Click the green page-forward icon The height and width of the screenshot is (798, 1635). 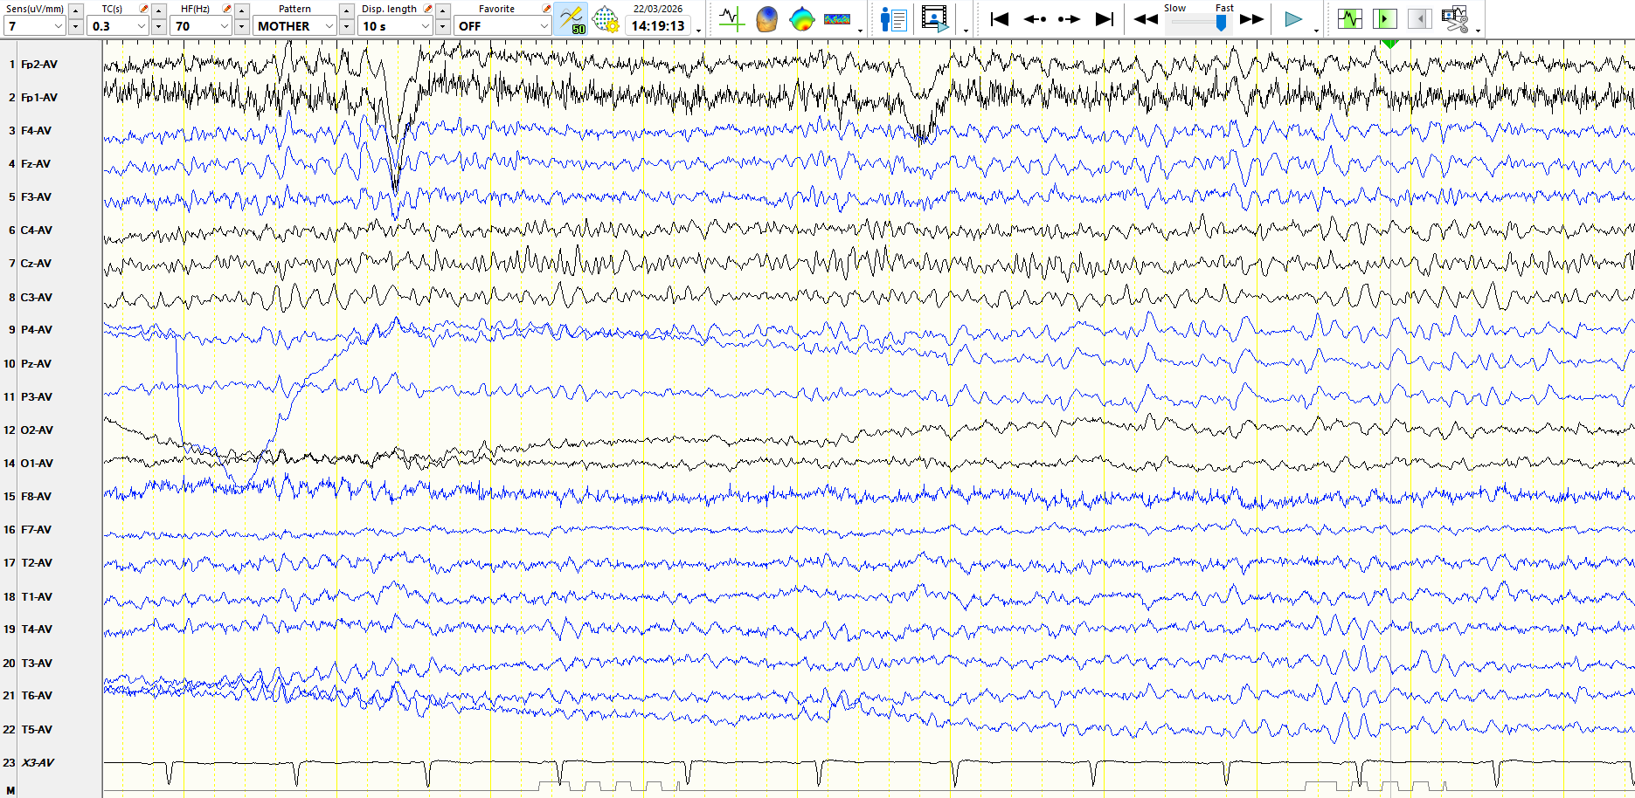click(1384, 19)
